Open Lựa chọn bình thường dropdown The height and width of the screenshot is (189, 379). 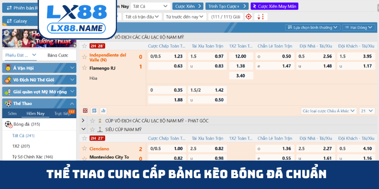tap(313, 27)
